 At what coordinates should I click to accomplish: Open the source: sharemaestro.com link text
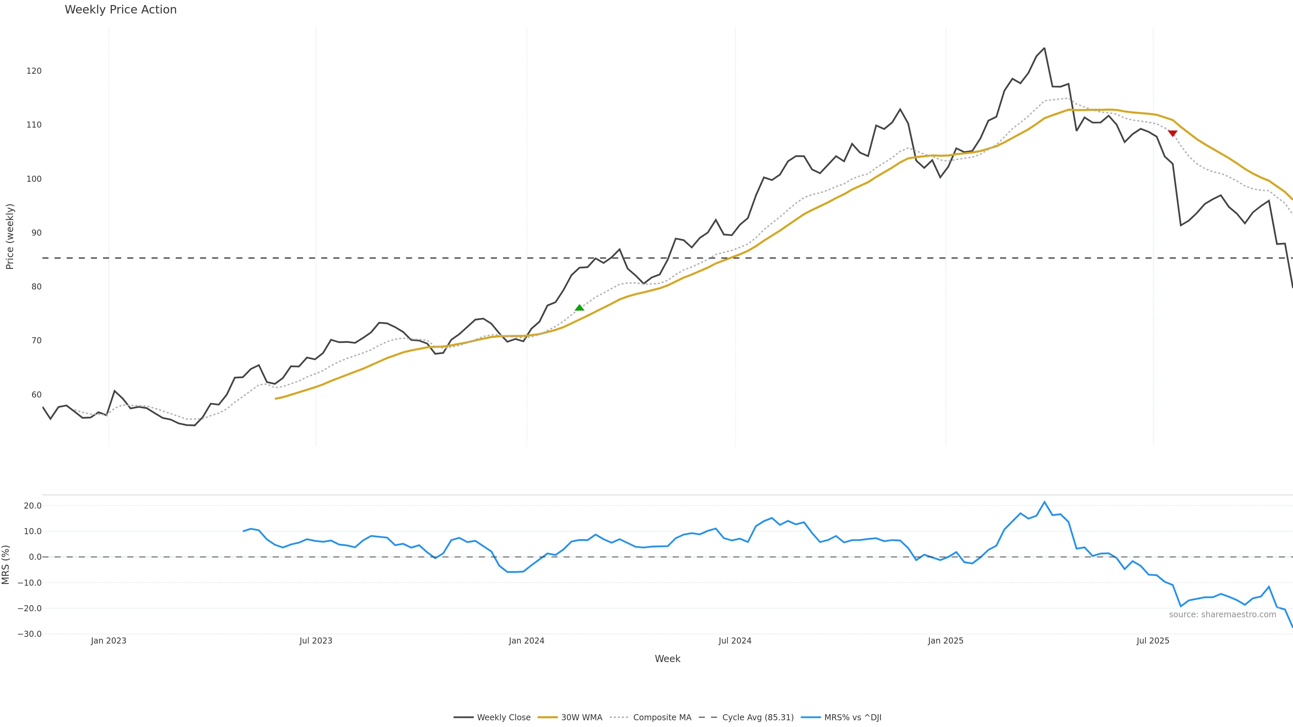point(1222,615)
